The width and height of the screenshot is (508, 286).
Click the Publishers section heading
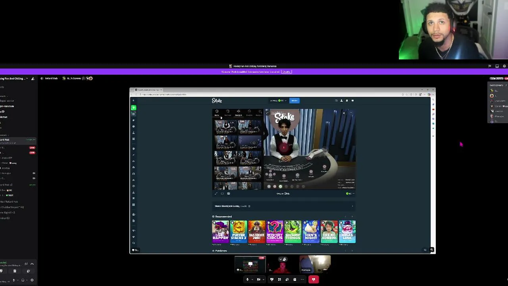point(221,251)
